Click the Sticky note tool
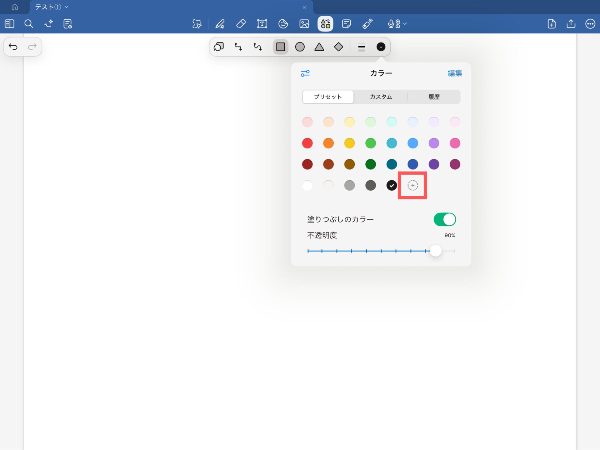This screenshot has width=600, height=450. point(346,24)
